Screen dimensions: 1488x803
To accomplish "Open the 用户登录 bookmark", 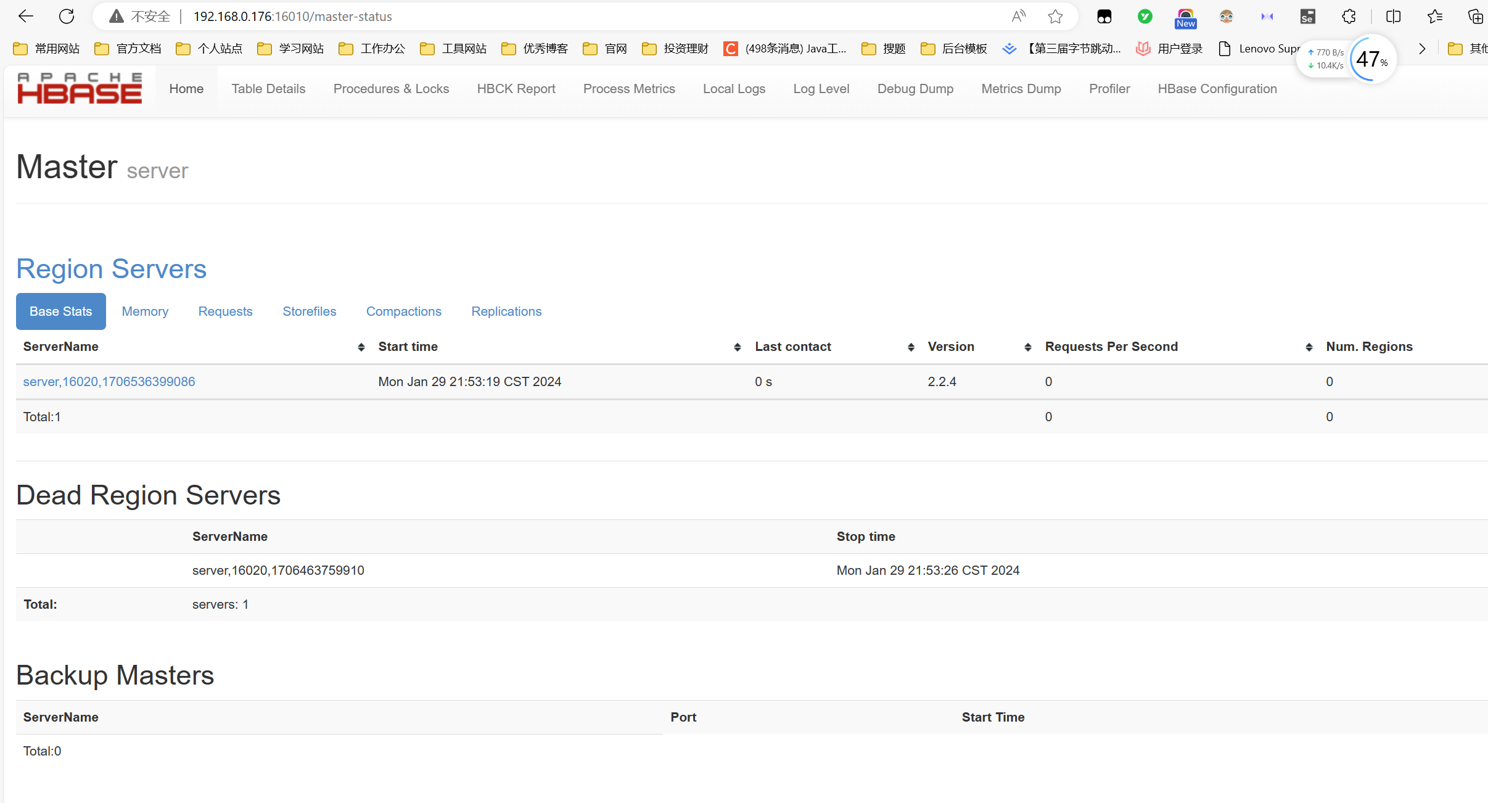I will pyautogui.click(x=1169, y=49).
